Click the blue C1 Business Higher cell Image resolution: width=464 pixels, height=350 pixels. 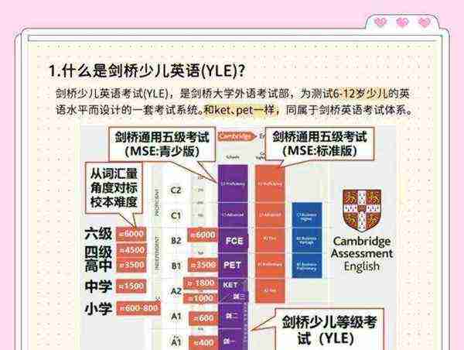pos(306,215)
